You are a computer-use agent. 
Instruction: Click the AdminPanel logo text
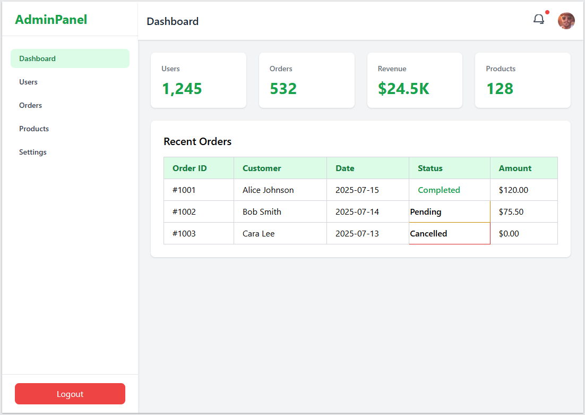[x=51, y=20]
